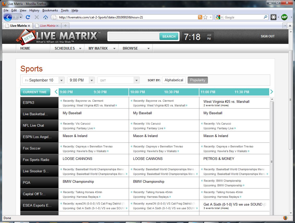Open the ESPN3 channel row
The height and width of the screenshot is (223, 295).
pyautogui.click(x=39, y=103)
